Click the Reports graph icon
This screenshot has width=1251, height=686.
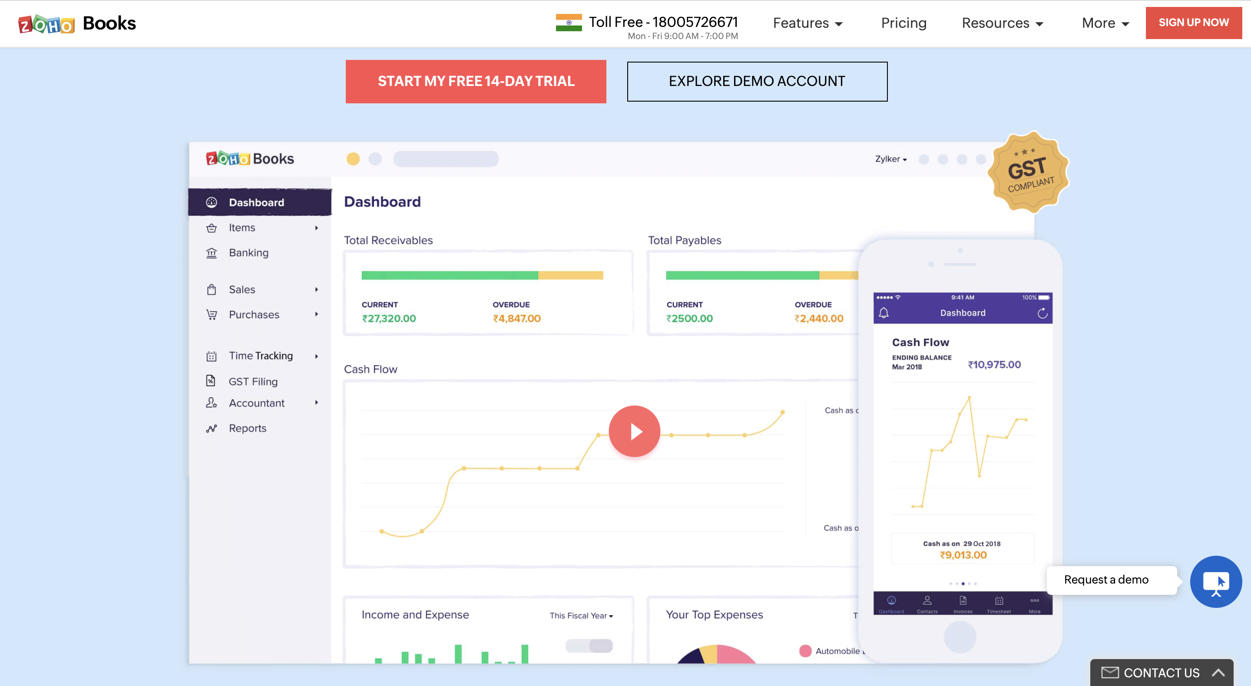[x=211, y=428]
